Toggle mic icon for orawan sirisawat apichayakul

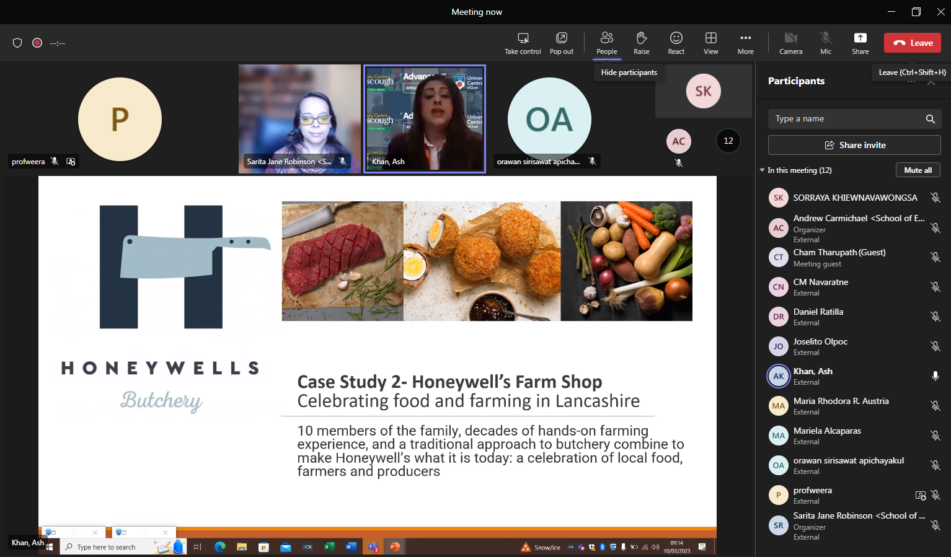936,465
